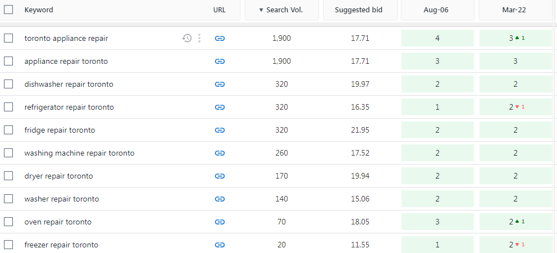The width and height of the screenshot is (557, 253).
Task: Select the washer repair toronto row checkbox
Action: click(x=8, y=199)
